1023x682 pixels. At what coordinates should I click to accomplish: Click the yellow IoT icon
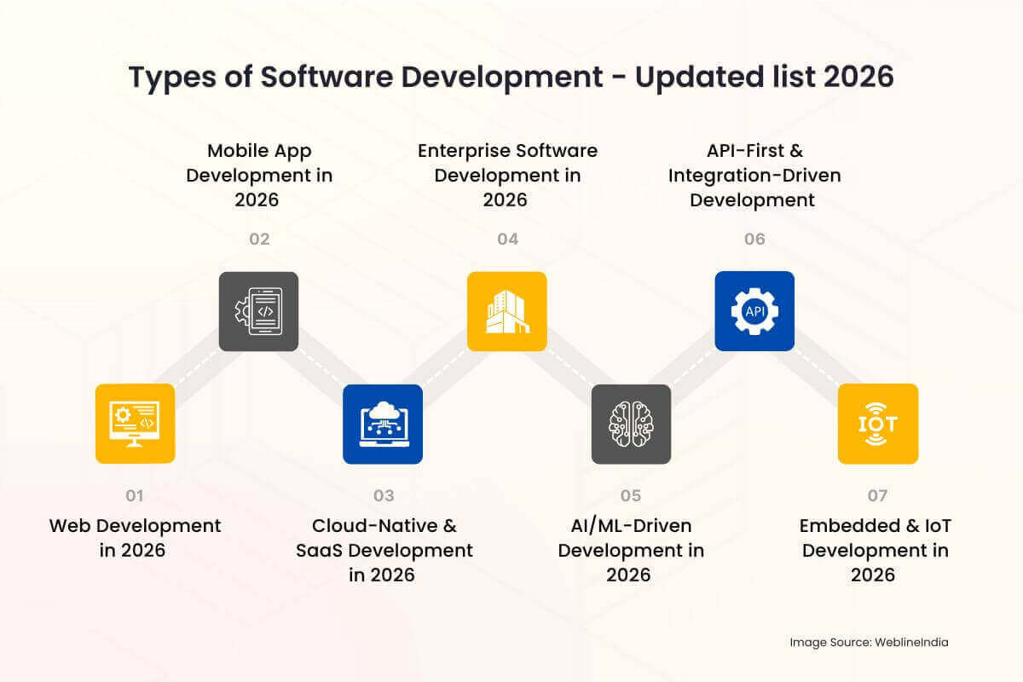pyautogui.click(x=877, y=424)
